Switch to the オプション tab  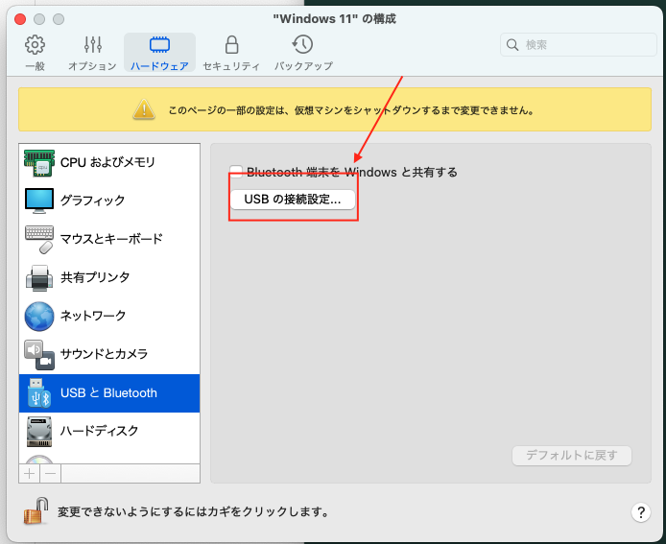pos(92,53)
